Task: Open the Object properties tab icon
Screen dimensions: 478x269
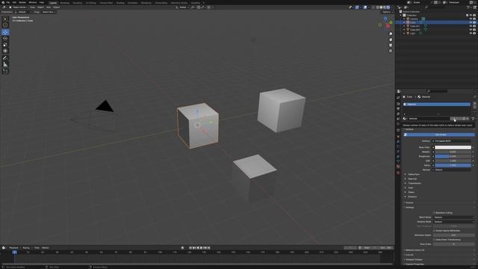Action: [x=398, y=137]
